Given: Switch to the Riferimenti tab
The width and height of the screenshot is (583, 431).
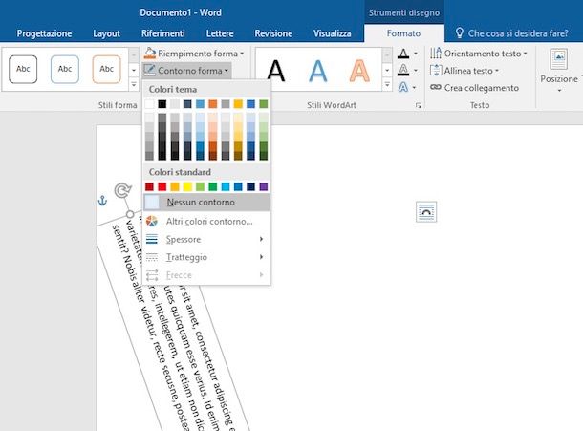Looking at the screenshot, I should tap(162, 33).
